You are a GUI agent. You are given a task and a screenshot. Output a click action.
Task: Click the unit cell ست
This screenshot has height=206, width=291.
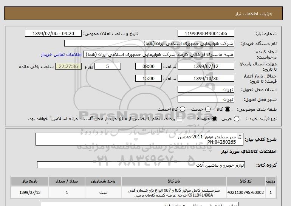pos(103,192)
